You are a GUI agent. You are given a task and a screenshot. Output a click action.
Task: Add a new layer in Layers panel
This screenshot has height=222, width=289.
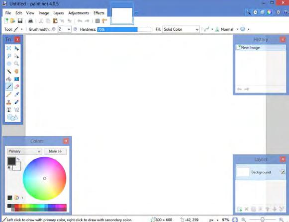tap(240, 209)
